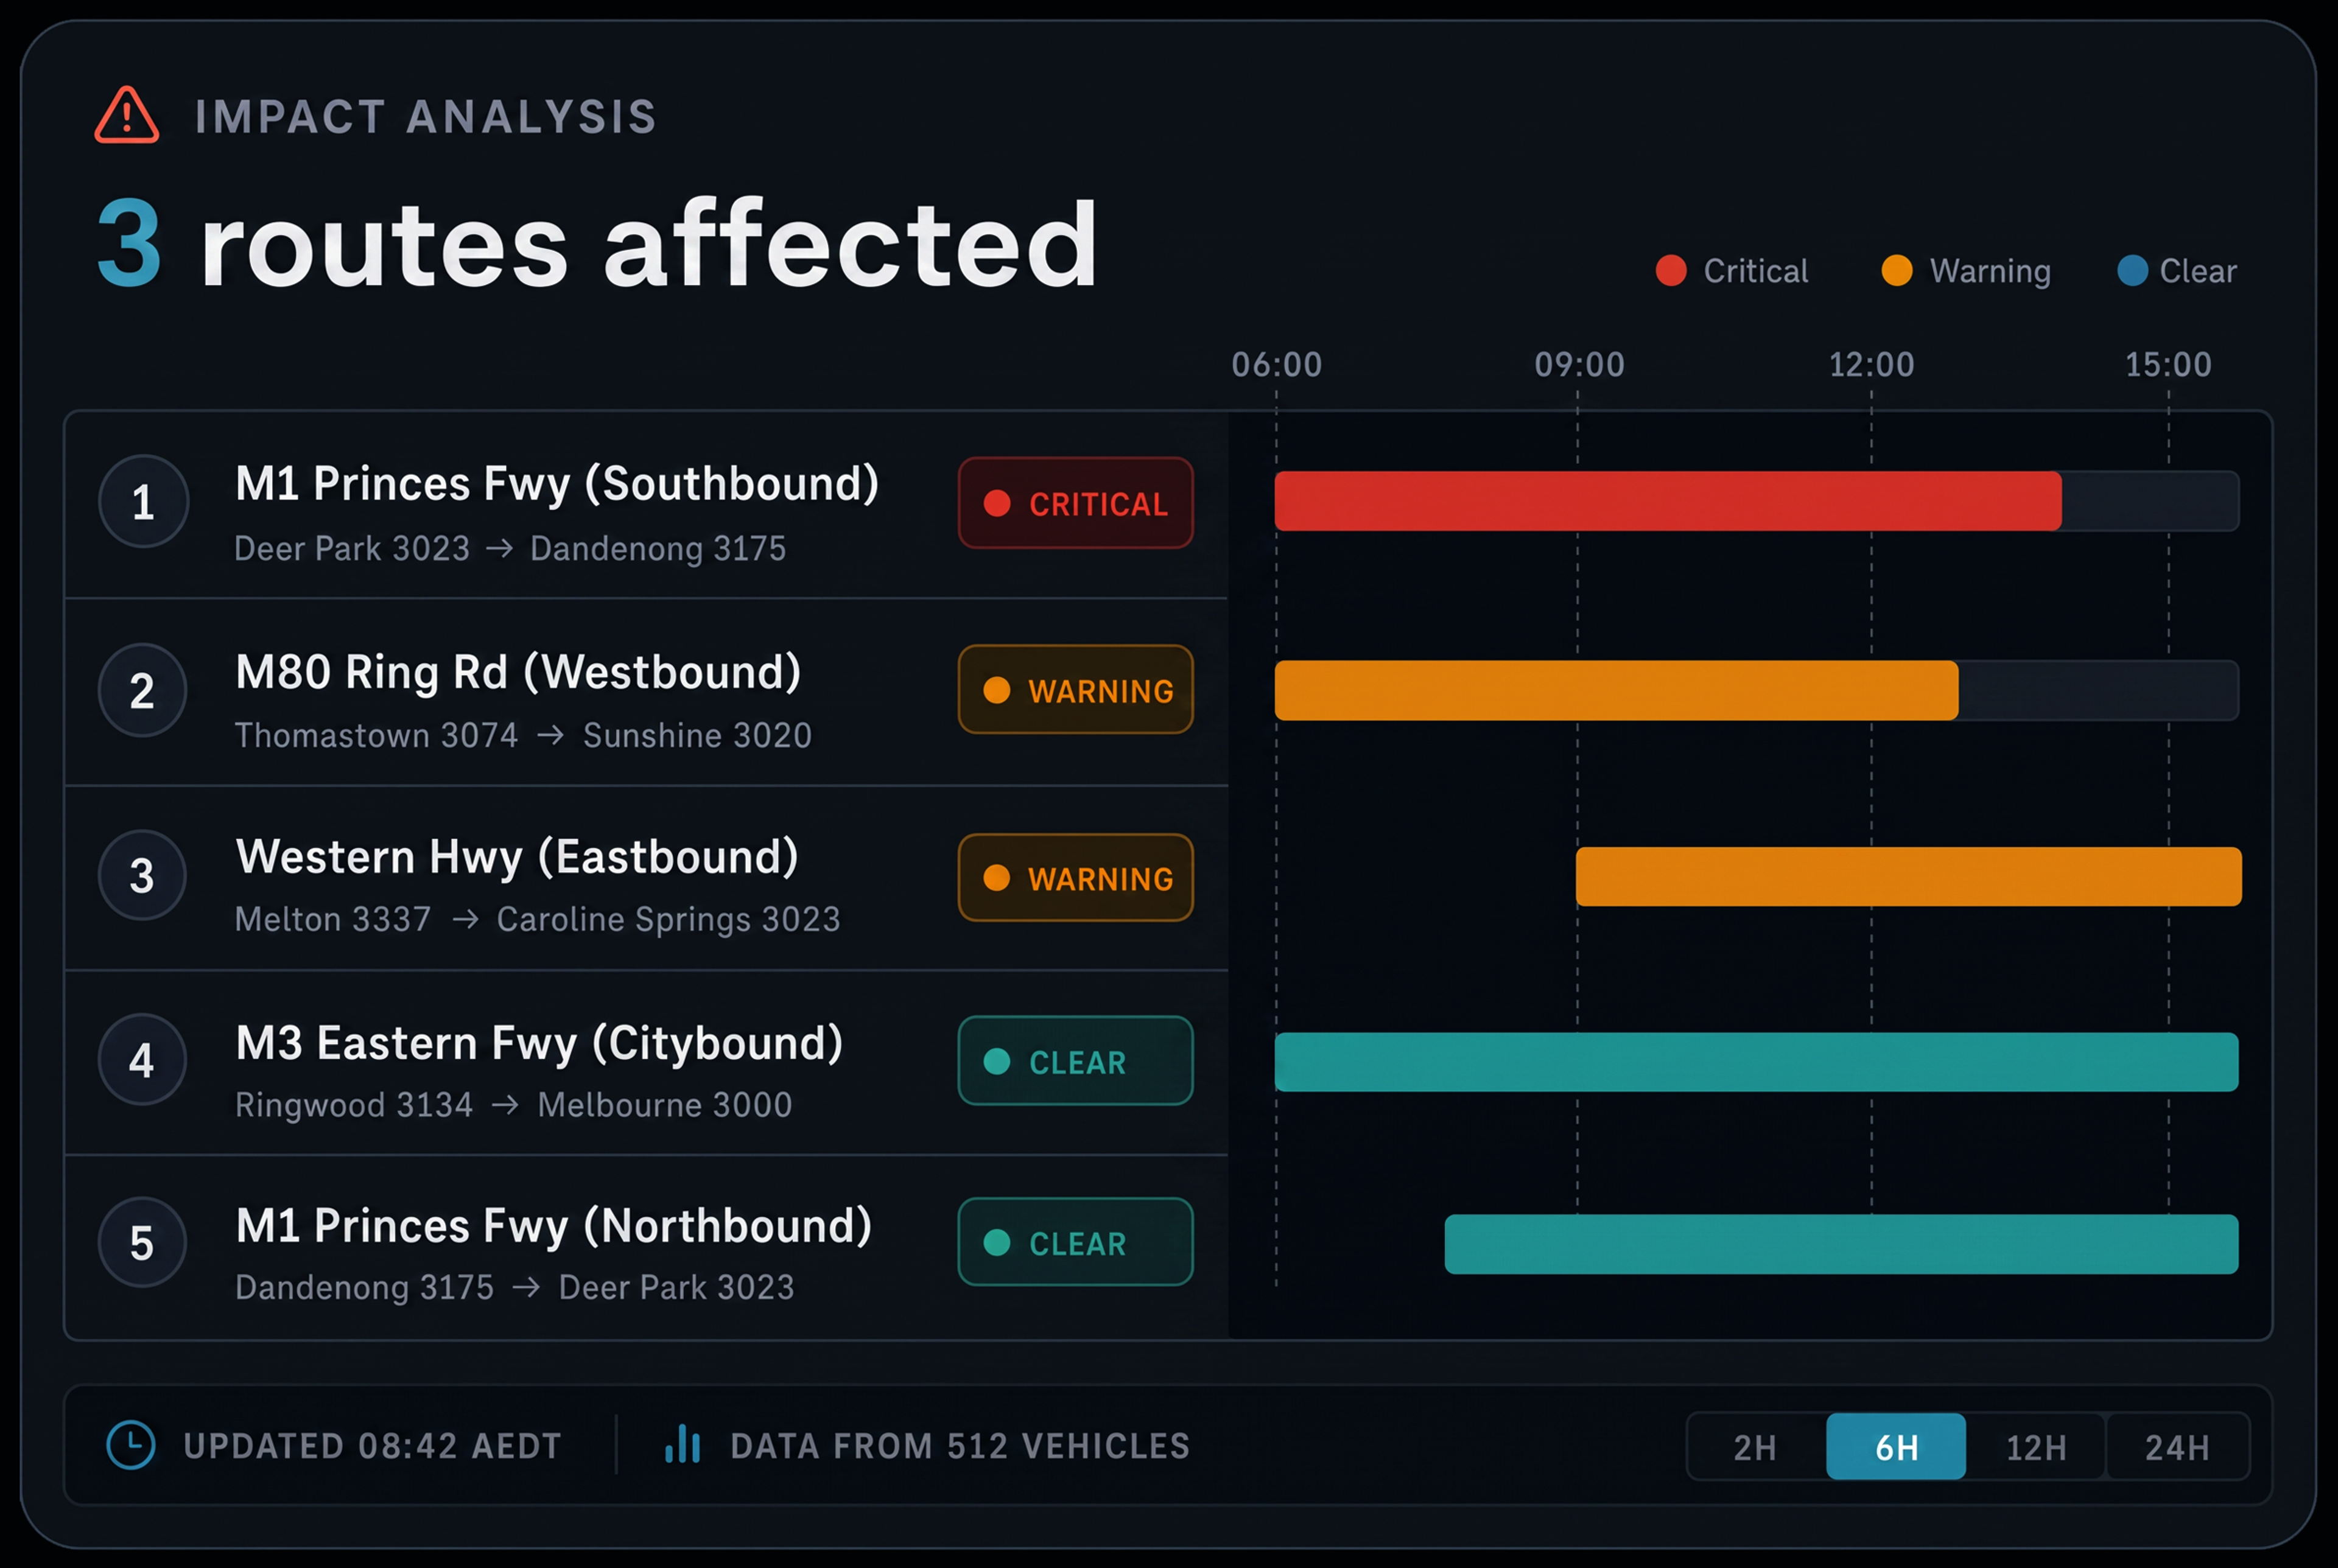Select route number 2 circle badge

pyautogui.click(x=142, y=690)
